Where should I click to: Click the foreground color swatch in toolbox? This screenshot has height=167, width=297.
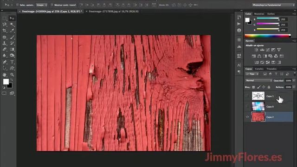pos(6,82)
